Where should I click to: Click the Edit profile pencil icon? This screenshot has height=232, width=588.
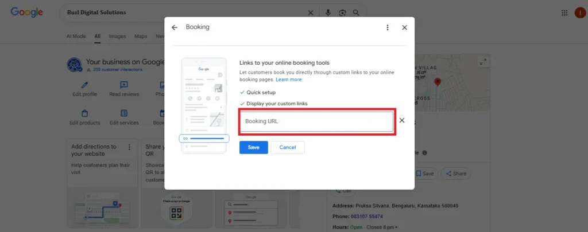click(85, 85)
